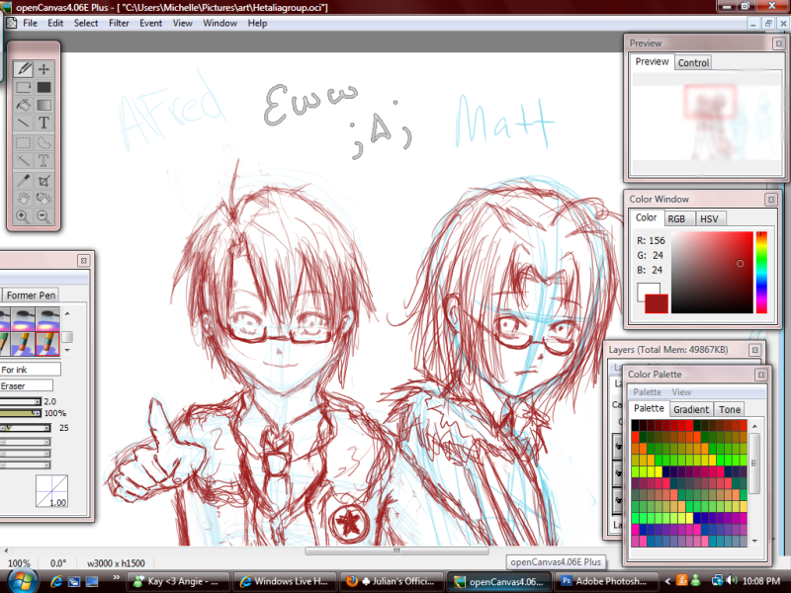Click the Eraser name field
The image size is (791, 593).
27,385
